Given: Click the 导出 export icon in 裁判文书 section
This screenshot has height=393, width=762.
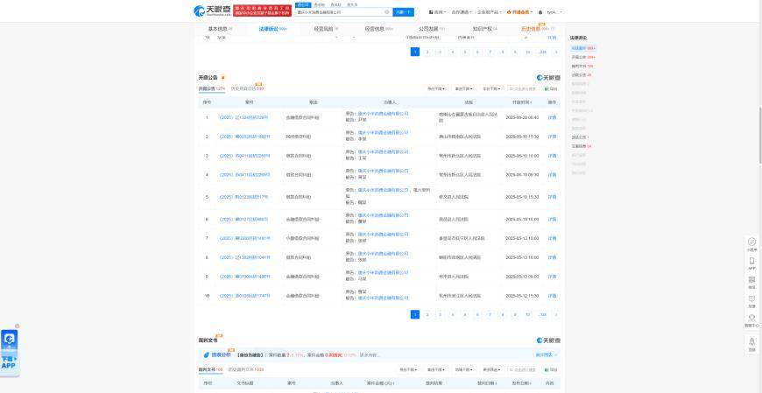Looking at the screenshot, I should (x=551, y=369).
